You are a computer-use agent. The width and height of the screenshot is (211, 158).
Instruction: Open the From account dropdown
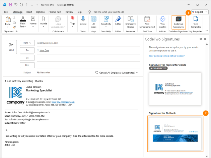point(27,43)
